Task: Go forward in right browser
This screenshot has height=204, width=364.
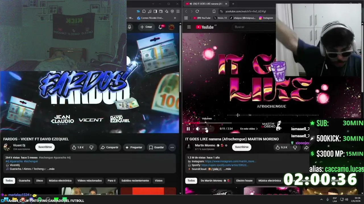Action: tap(191, 11)
